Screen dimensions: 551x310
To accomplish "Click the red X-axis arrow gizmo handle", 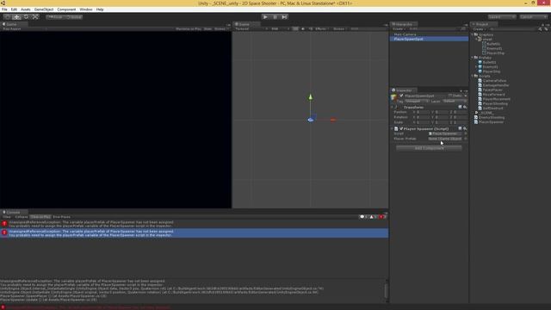I will pos(333,120).
